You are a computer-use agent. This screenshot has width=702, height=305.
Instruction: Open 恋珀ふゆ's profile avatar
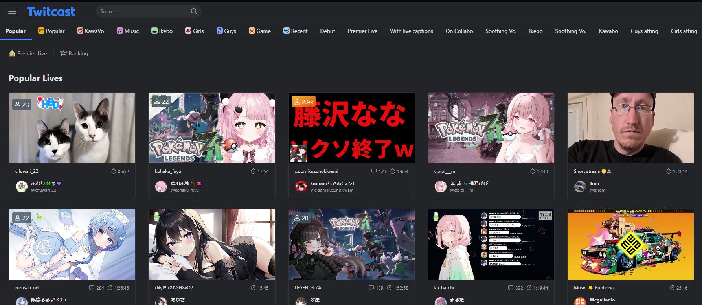click(161, 187)
